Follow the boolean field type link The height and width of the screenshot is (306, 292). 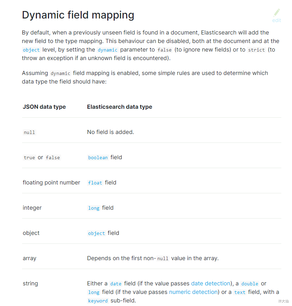(98, 157)
